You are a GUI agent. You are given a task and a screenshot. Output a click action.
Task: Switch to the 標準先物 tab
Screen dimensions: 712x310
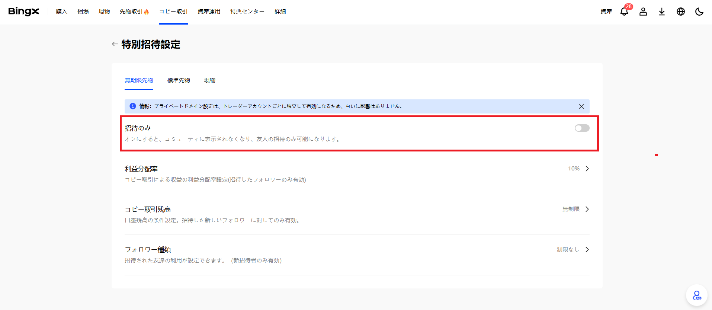pos(179,80)
